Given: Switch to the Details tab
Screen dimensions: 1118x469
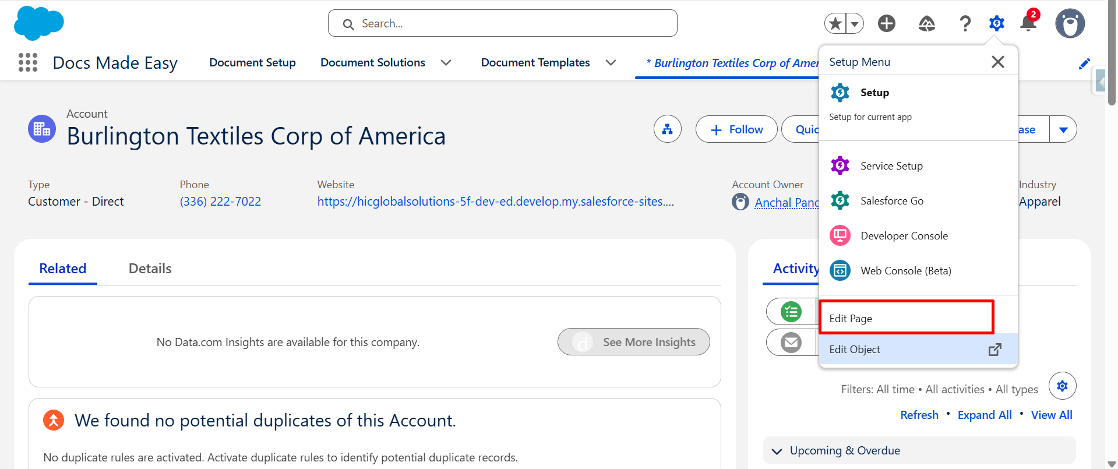Looking at the screenshot, I should click(x=150, y=269).
